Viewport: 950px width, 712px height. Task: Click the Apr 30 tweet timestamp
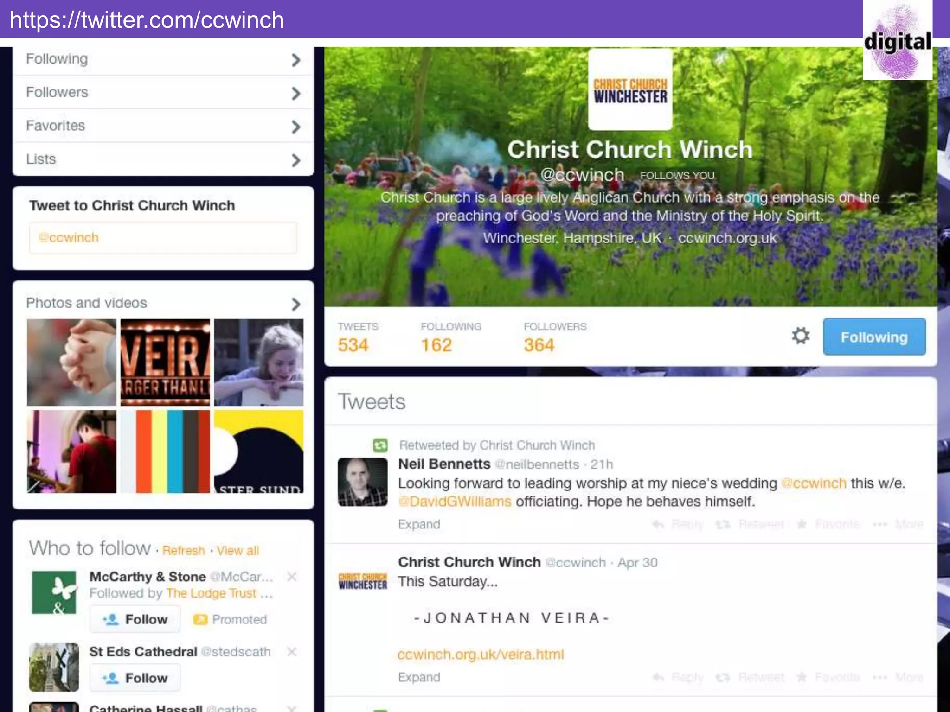point(637,563)
